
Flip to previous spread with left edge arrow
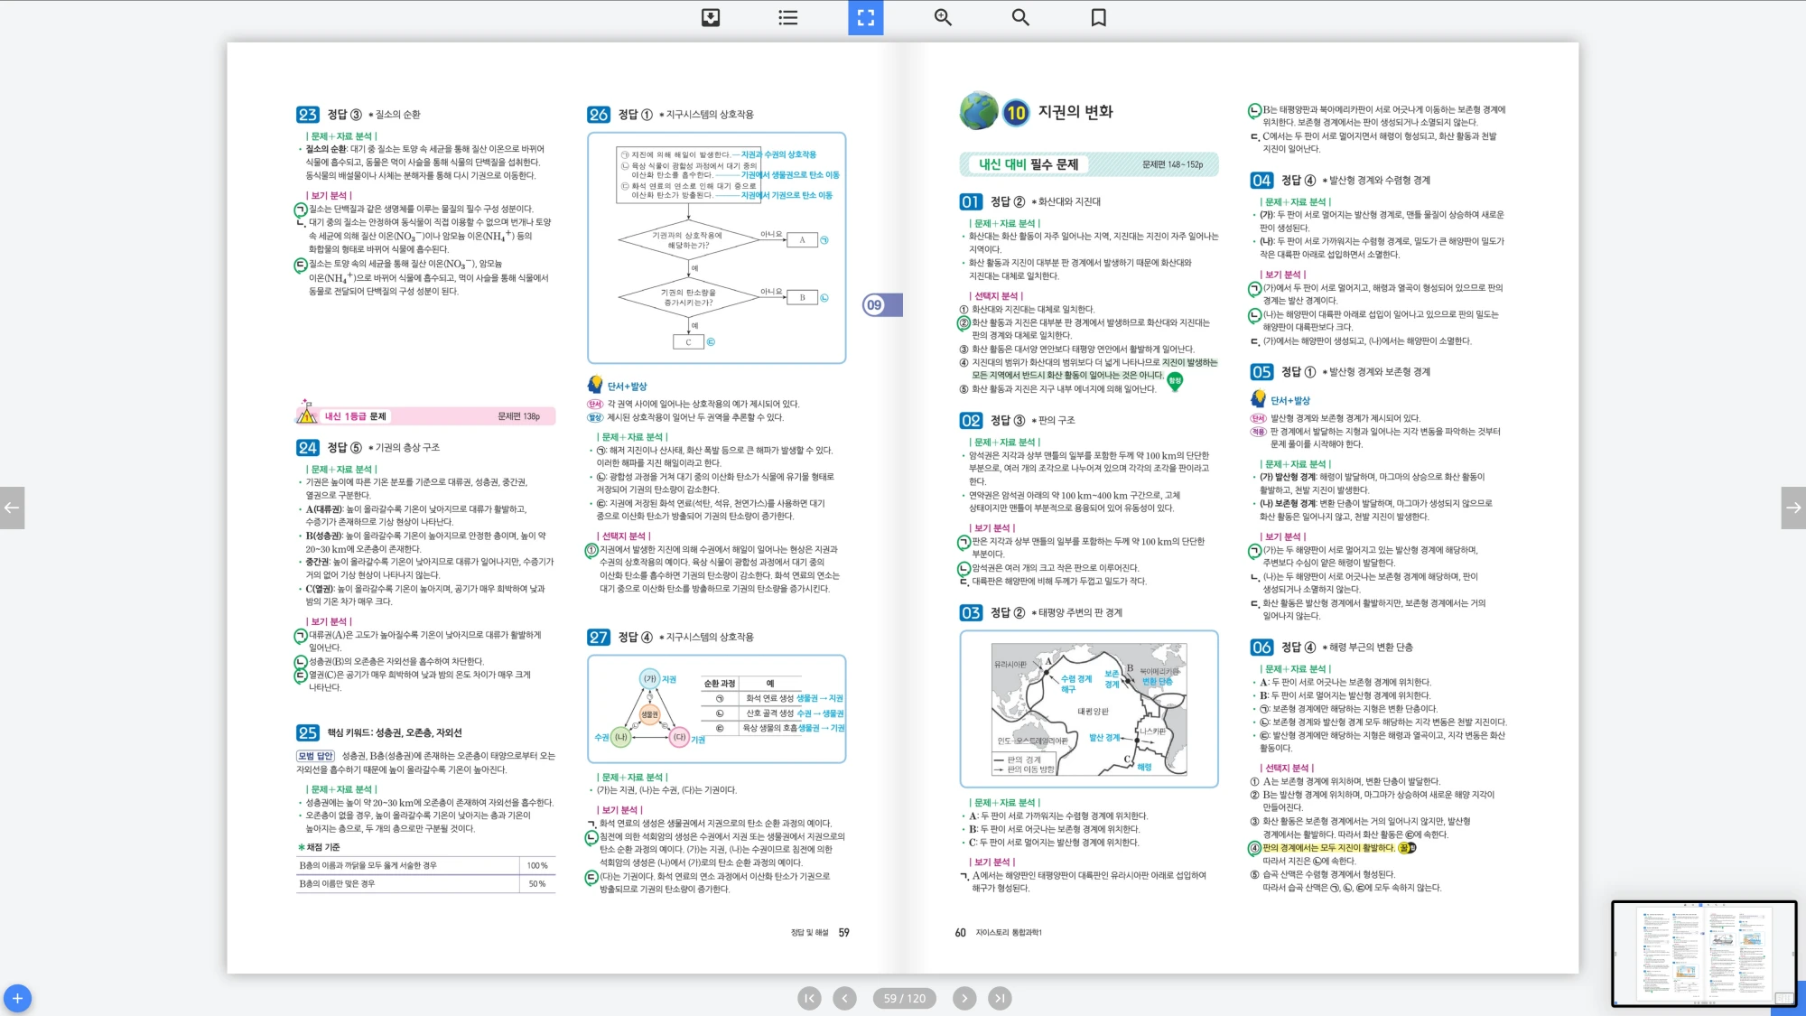pyautogui.click(x=12, y=508)
